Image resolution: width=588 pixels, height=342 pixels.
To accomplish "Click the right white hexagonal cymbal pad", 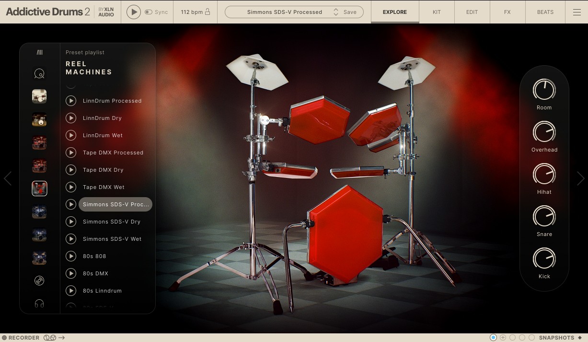I will click(x=407, y=72).
